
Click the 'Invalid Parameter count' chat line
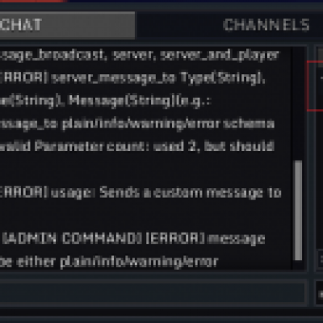[137, 147]
